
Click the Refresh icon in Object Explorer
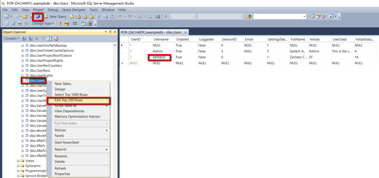click(x=49, y=38)
